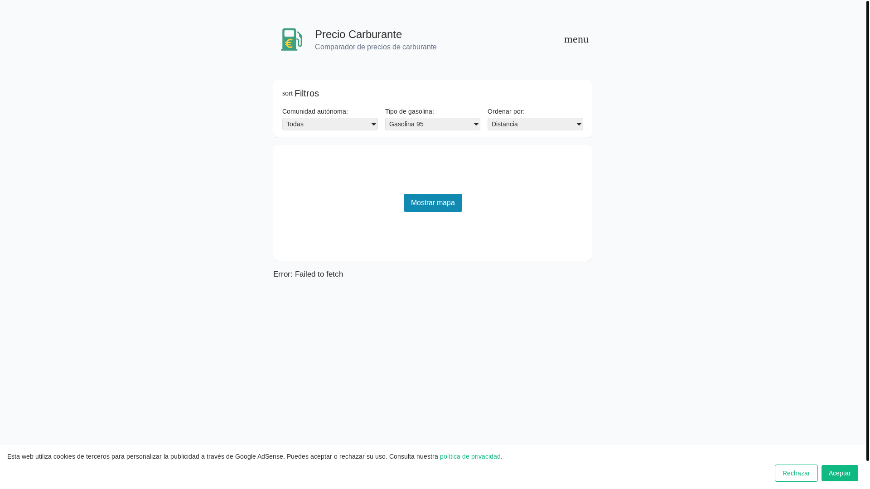
Task: Reject cookies with the Rechazar button
Action: click(x=796, y=473)
